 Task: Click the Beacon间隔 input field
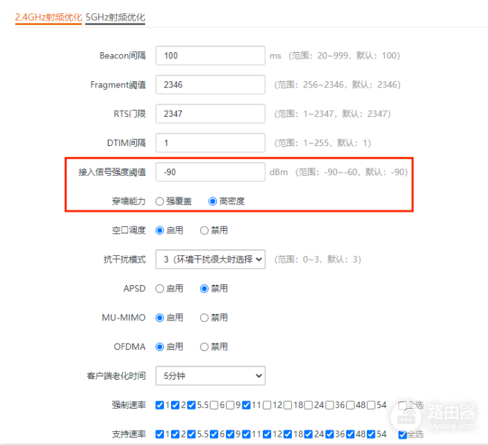coord(210,56)
